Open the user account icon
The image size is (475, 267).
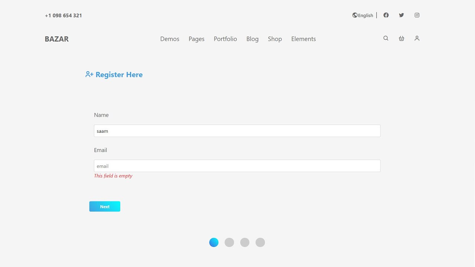point(417,38)
